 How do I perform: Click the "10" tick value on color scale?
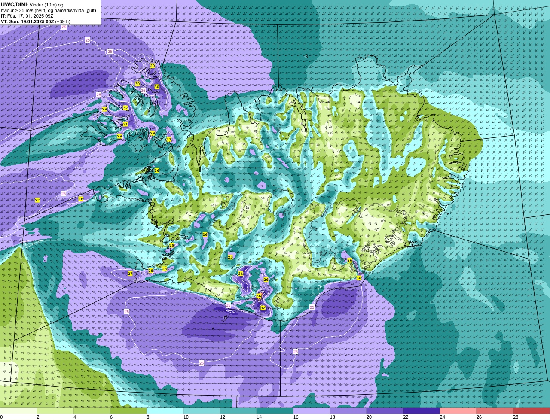click(x=185, y=417)
